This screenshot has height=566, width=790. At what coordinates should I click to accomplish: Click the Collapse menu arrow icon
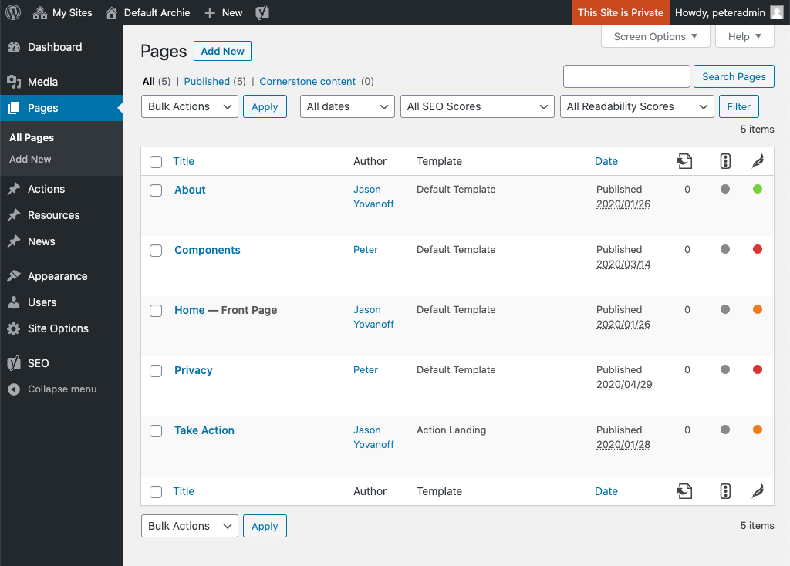pos(13,389)
